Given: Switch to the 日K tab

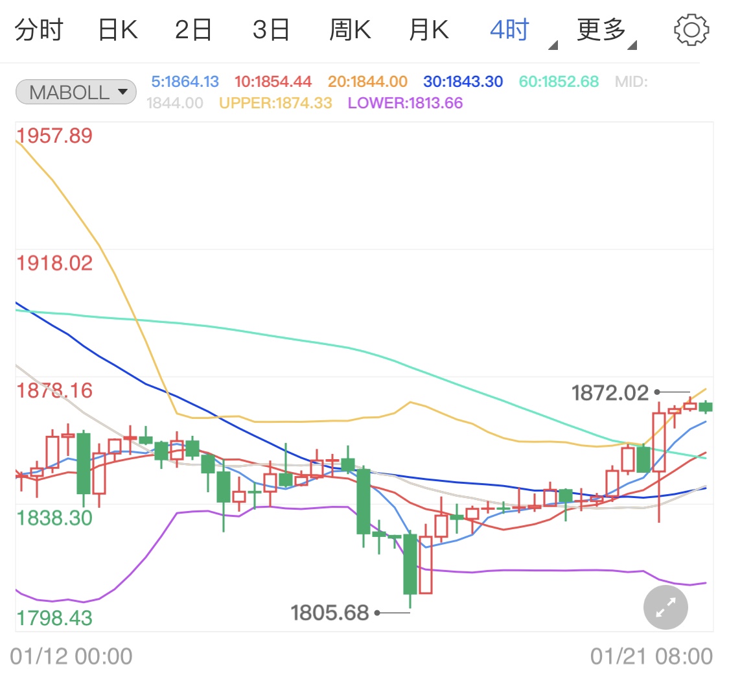Looking at the screenshot, I should [x=118, y=30].
